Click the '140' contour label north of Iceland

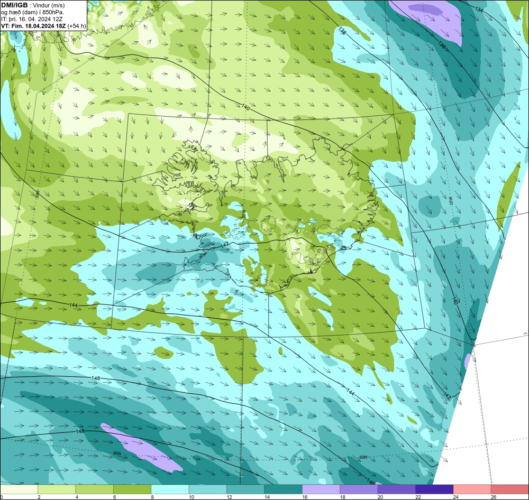(x=245, y=107)
